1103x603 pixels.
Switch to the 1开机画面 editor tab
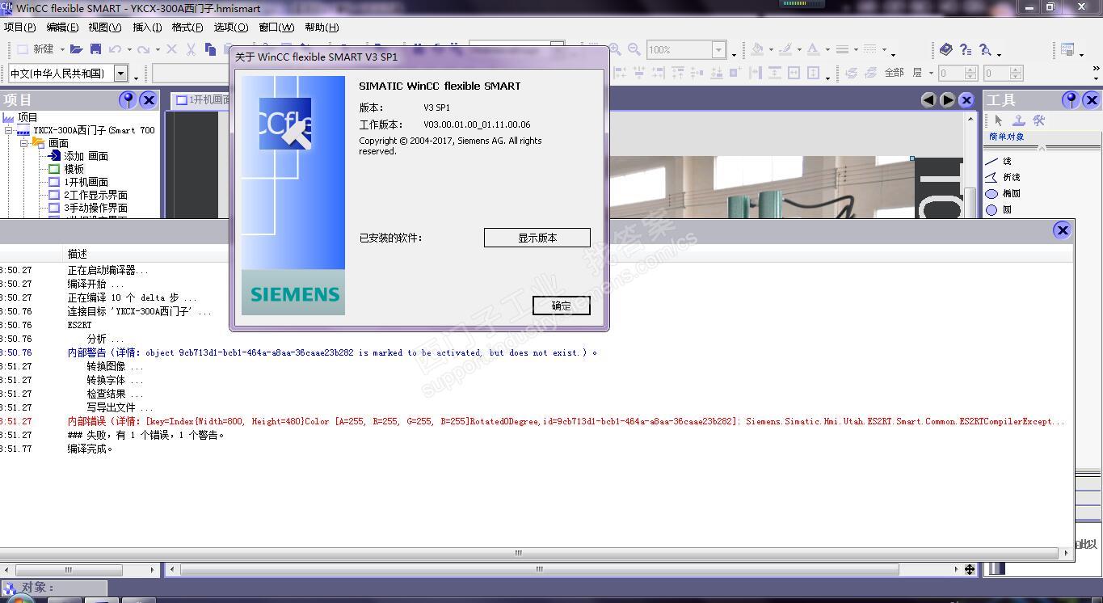201,100
